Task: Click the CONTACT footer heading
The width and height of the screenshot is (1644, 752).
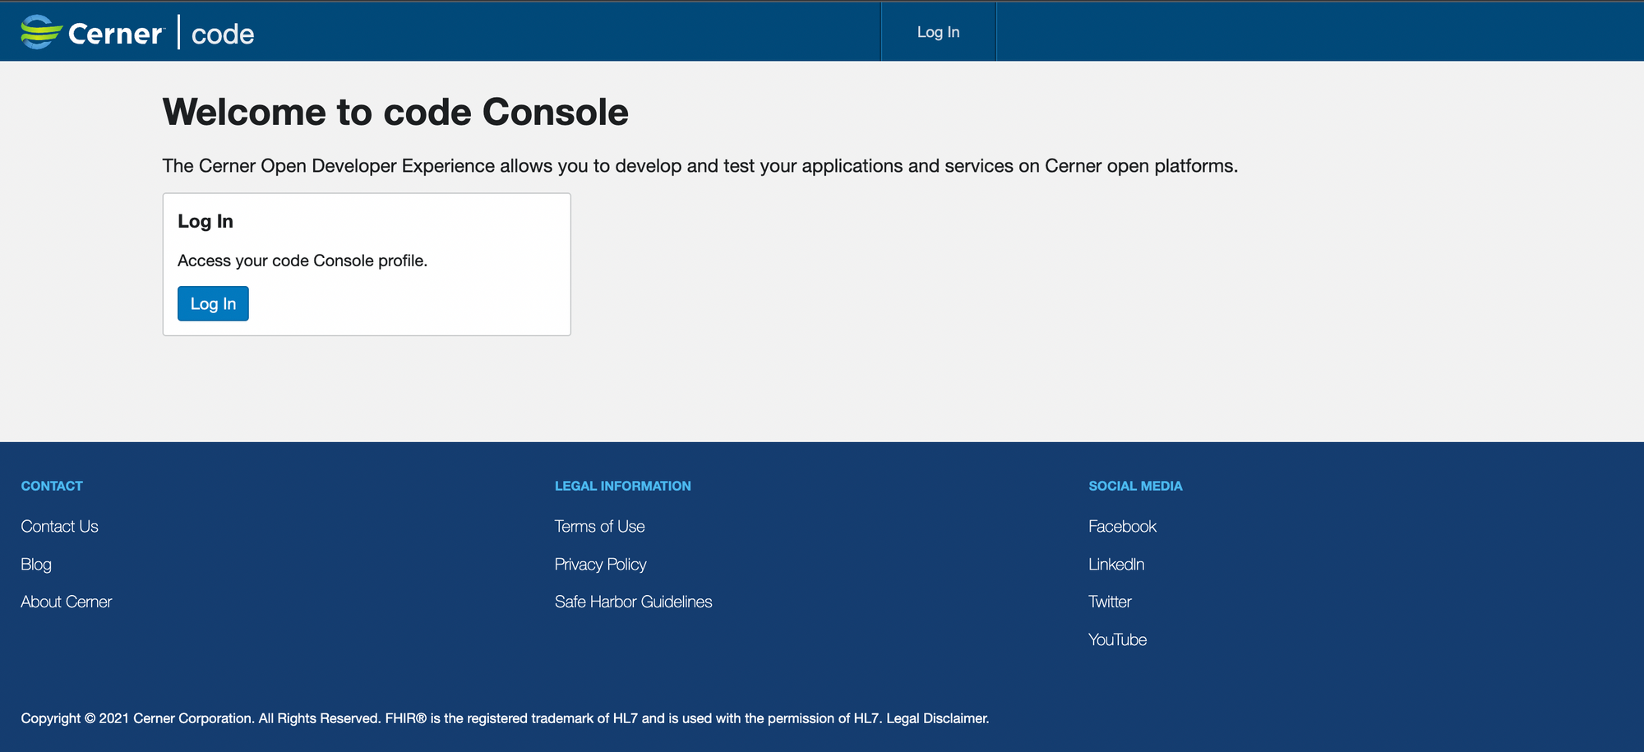Action: 52,486
